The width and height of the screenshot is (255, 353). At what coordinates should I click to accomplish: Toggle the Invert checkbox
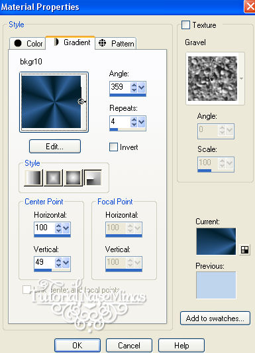[113, 147]
